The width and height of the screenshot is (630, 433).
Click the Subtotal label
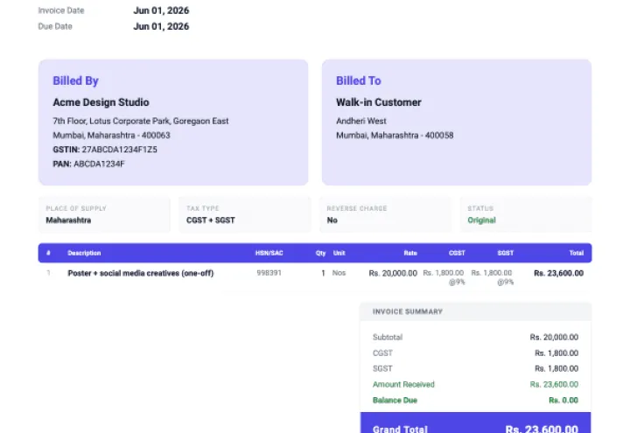pyautogui.click(x=388, y=337)
